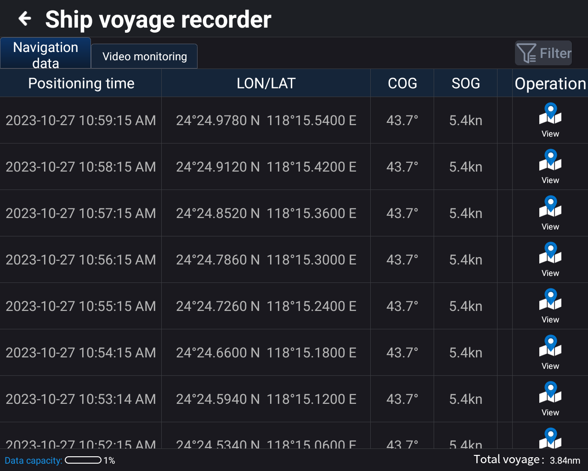Click COG 43.7° in the 10:59:15 row
Screen dimensions: 588x471
[402, 121]
